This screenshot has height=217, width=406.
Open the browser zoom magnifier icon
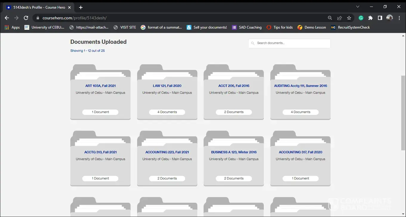coord(330,18)
